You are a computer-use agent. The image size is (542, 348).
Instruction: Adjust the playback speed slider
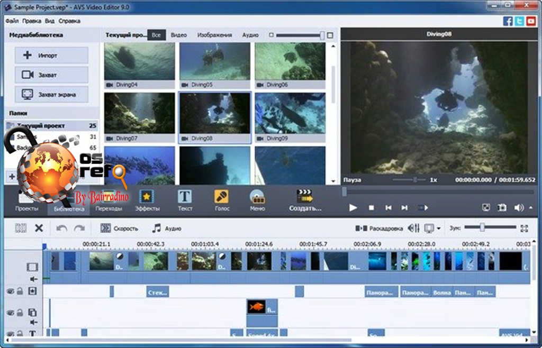point(414,180)
